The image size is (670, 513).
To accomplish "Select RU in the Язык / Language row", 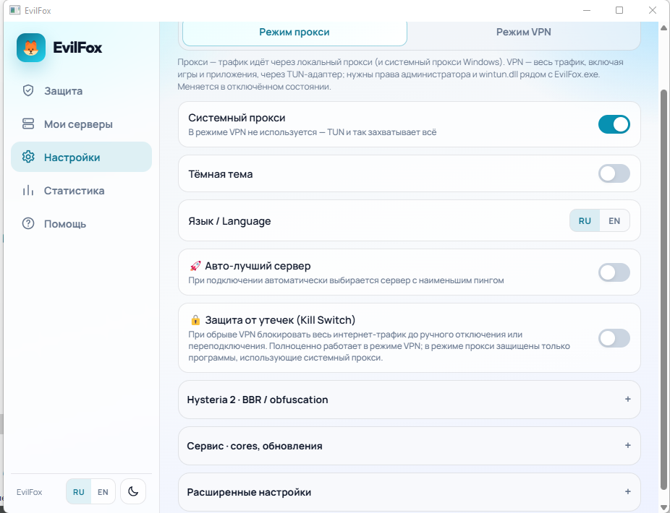I will 585,220.
